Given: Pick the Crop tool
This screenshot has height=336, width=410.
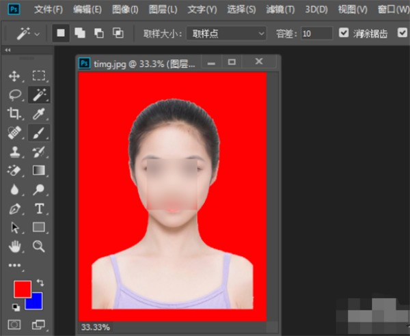Looking at the screenshot, I should coord(14,113).
